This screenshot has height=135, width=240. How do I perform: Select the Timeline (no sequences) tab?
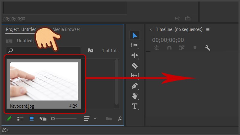[x=179, y=29]
